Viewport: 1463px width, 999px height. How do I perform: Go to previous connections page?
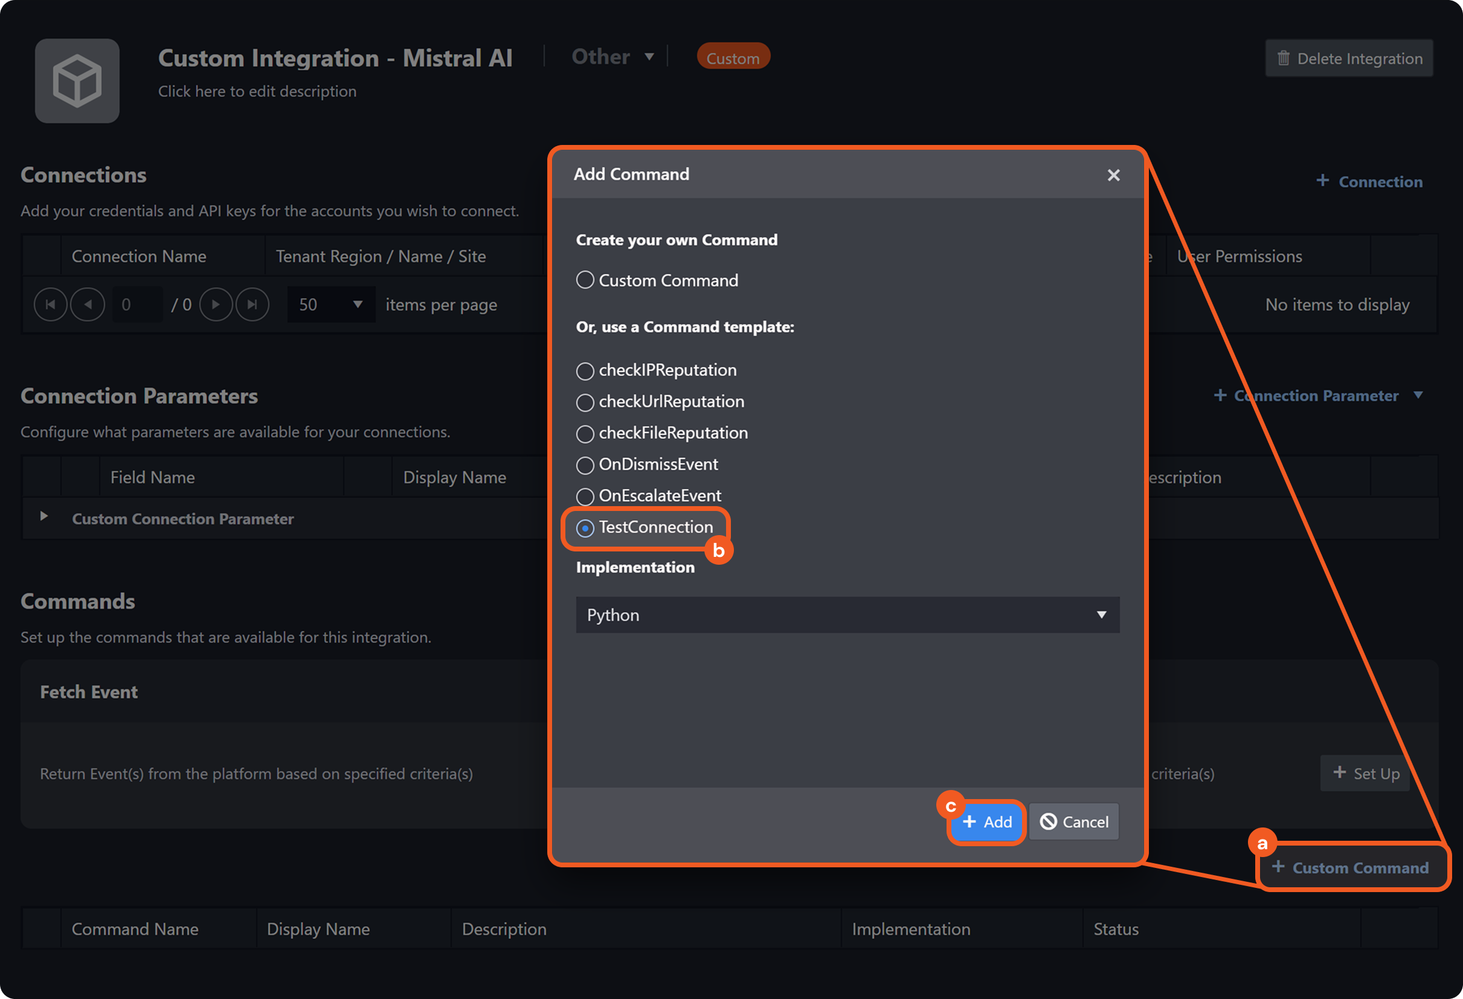tap(88, 304)
